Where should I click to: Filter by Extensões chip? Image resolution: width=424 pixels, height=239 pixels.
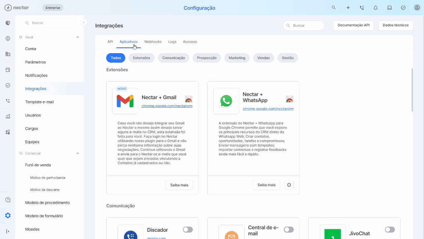click(141, 58)
